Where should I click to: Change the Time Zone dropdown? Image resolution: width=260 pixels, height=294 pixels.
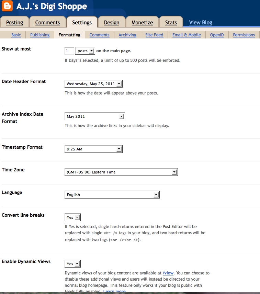point(121,172)
